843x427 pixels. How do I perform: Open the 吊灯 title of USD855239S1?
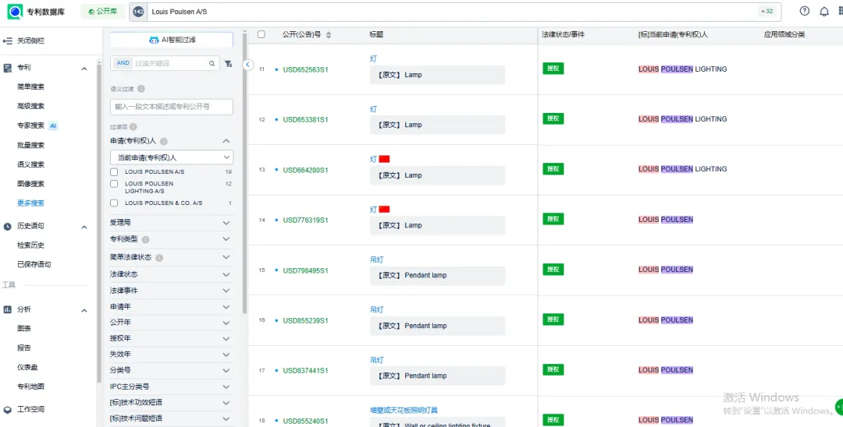[376, 309]
